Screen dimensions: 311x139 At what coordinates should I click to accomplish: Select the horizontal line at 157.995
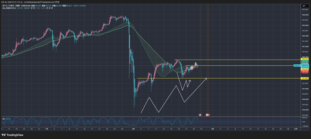219,78
